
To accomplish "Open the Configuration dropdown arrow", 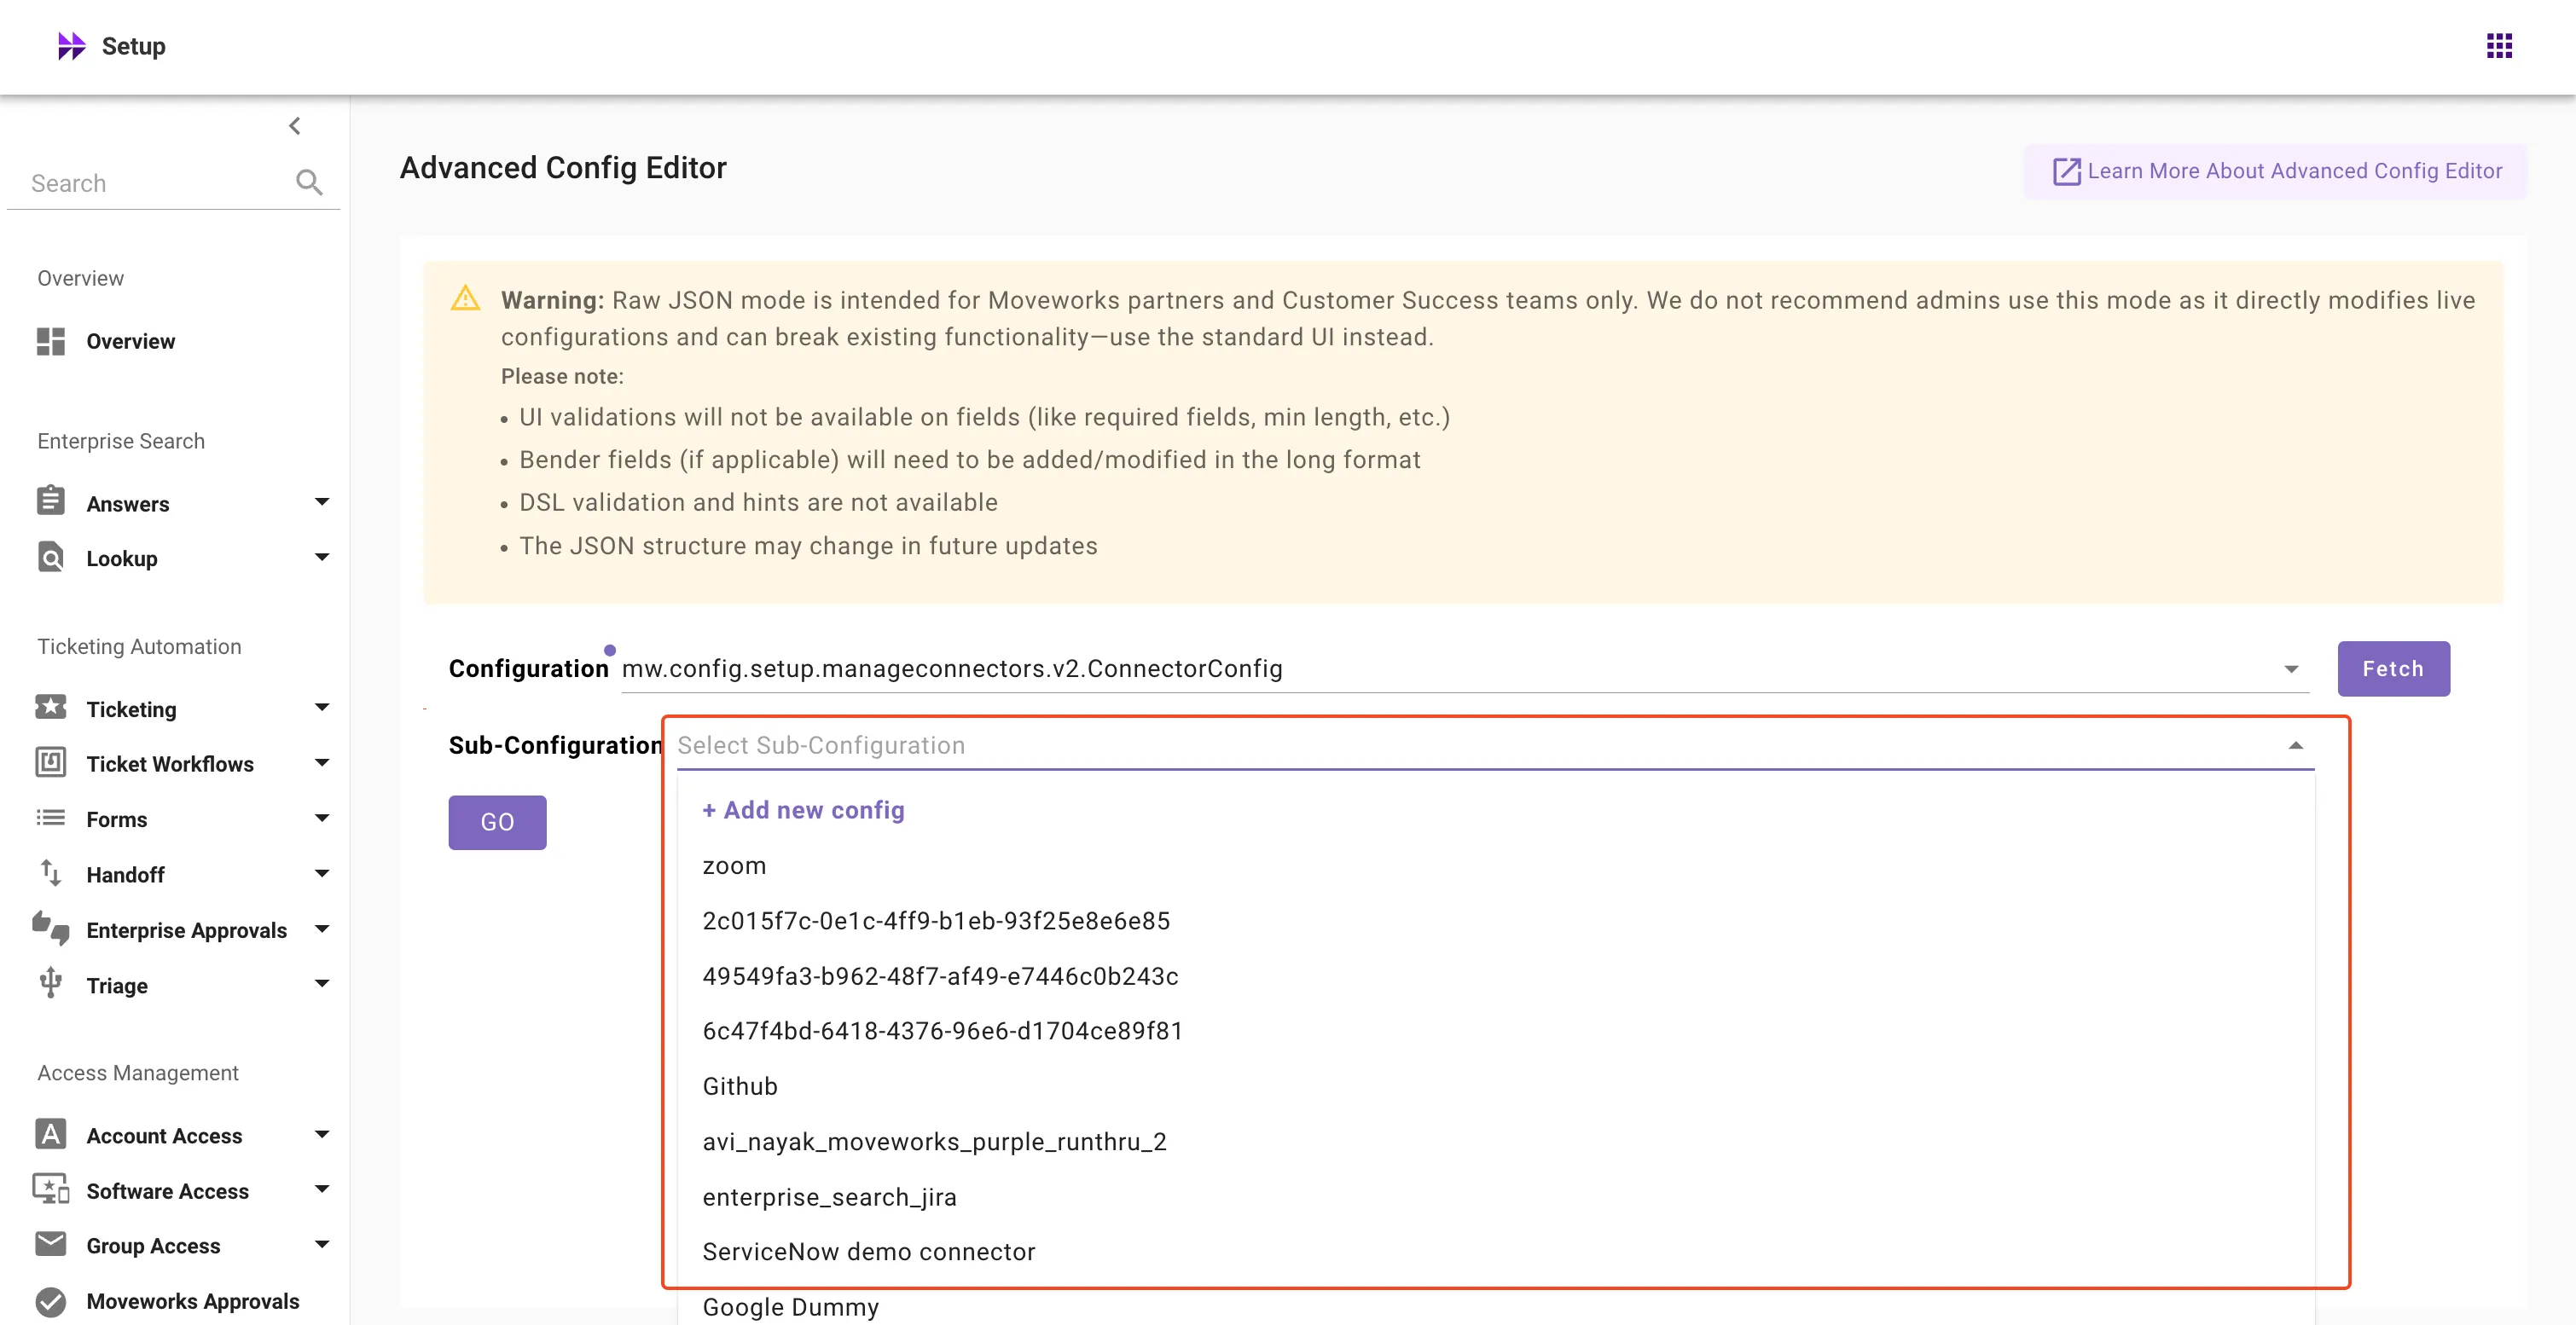I will pos(2290,669).
